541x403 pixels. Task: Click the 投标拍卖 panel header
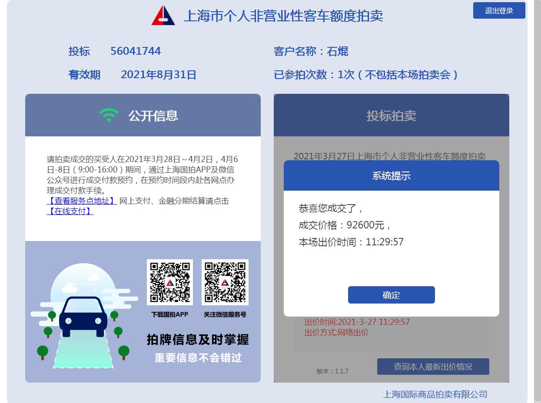[x=392, y=115]
